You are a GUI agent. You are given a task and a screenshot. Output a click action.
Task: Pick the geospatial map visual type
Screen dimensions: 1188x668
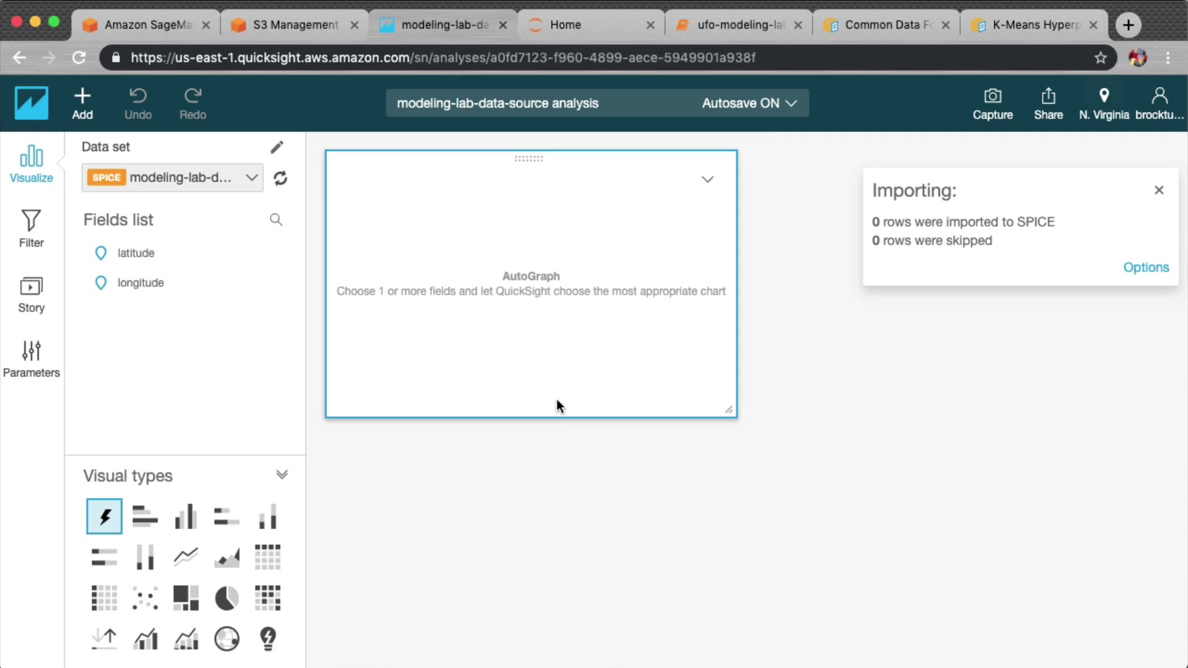tap(226, 639)
